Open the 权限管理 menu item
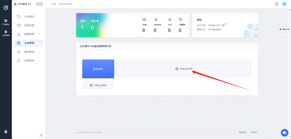Viewport: 291px width, 139px height. pos(29,61)
